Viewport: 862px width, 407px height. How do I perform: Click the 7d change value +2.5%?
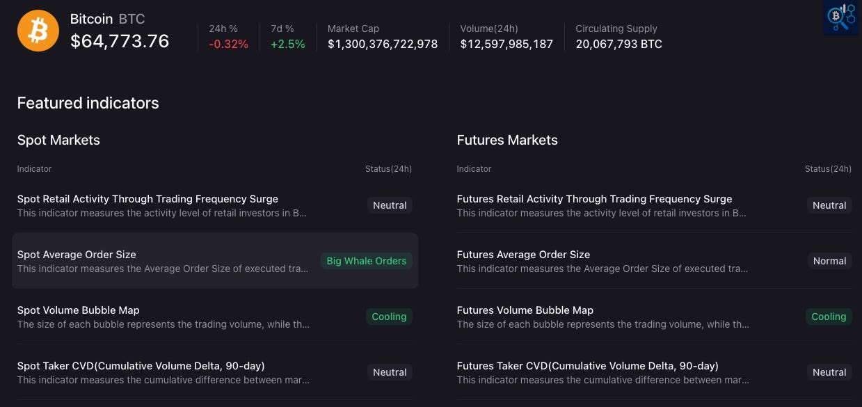point(288,45)
